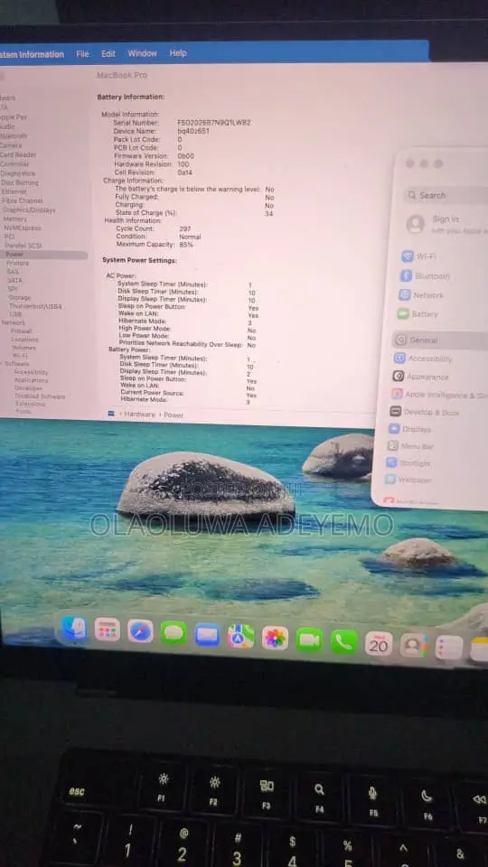Select General in System Settings sidebar
Screen dimensions: 488x867
point(440,340)
